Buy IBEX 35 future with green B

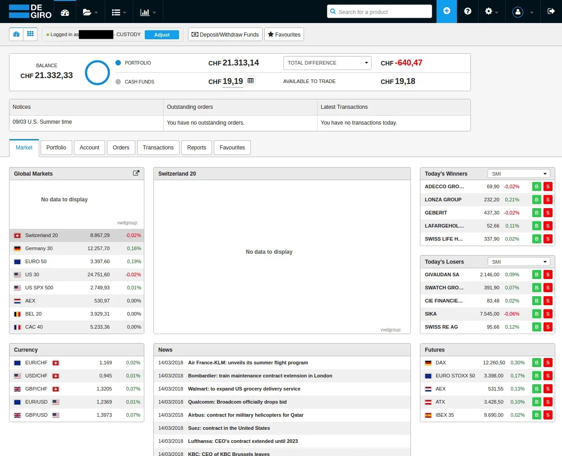537,415
